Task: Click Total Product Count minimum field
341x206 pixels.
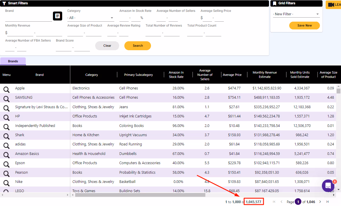Action: coord(195,33)
